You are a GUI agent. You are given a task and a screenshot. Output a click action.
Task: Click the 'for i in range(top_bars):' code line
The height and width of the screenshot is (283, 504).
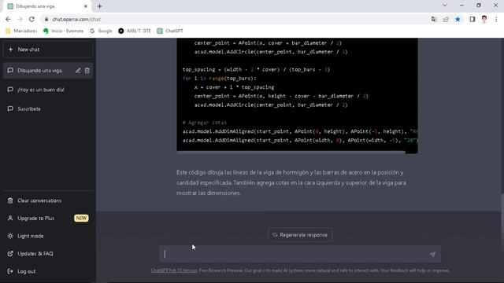tap(219, 79)
